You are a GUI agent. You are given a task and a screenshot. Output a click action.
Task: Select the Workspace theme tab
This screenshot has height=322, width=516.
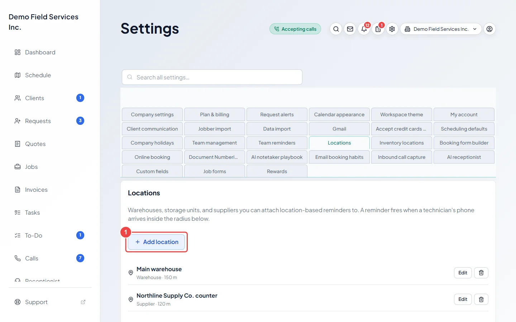pyautogui.click(x=402, y=114)
